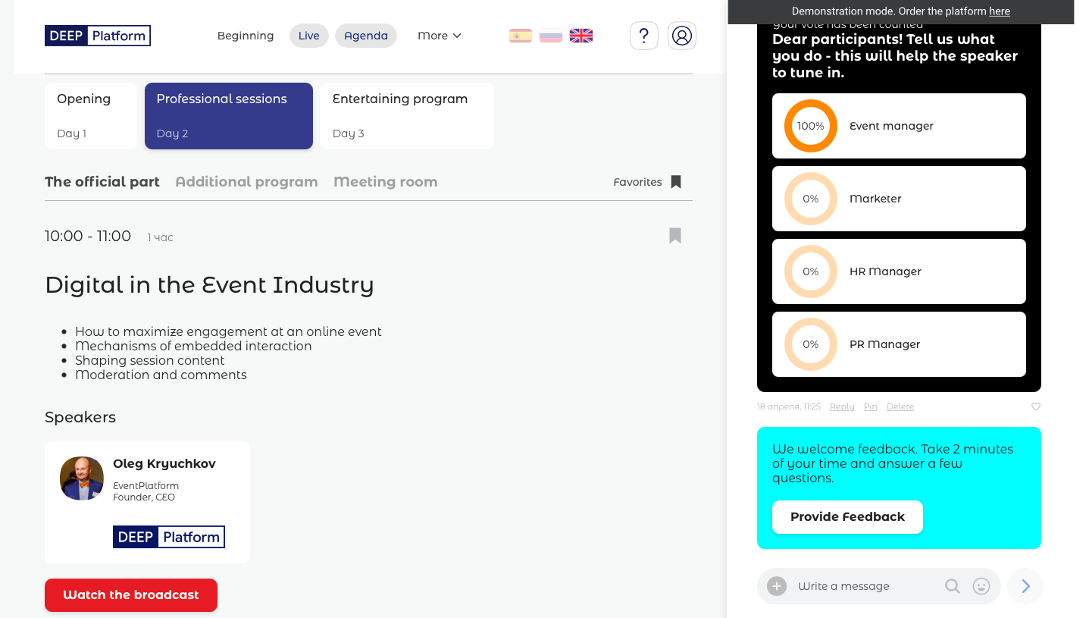Switch language to Spanish flag
Viewport: 1089px width, 618px height.
click(521, 36)
